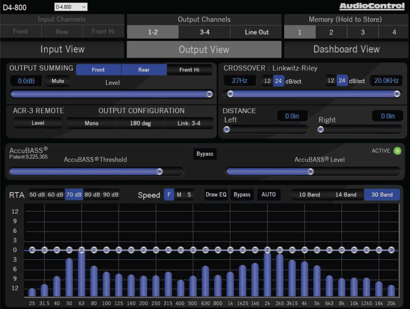Screen dimensions: 410x309
Task: Bypass the AccuBASS processing
Action: coord(205,154)
